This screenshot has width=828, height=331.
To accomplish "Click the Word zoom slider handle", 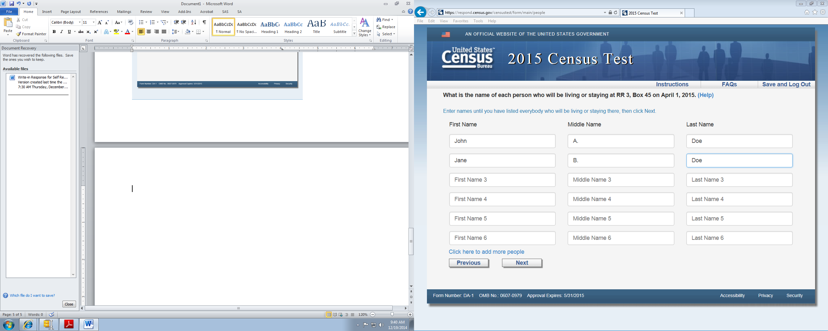I will pyautogui.click(x=392, y=315).
